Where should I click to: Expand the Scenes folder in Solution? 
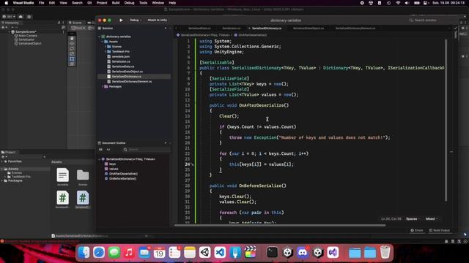pos(106,47)
